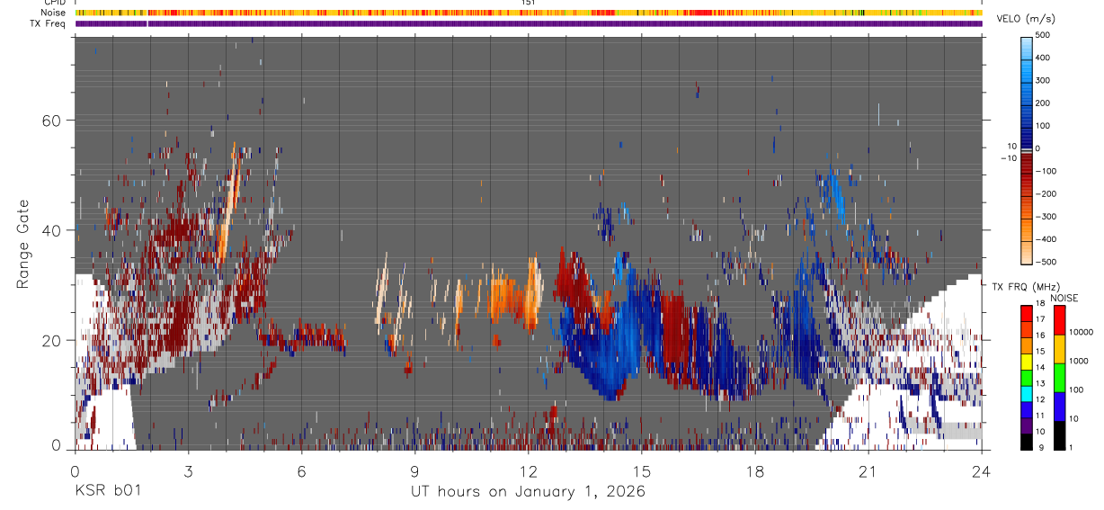Click the '16' label on the TX FRQ scale
This screenshot has width=1104, height=510.
coord(1041,336)
